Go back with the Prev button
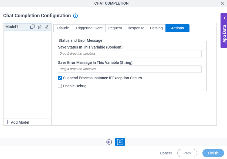 [x=187, y=153]
